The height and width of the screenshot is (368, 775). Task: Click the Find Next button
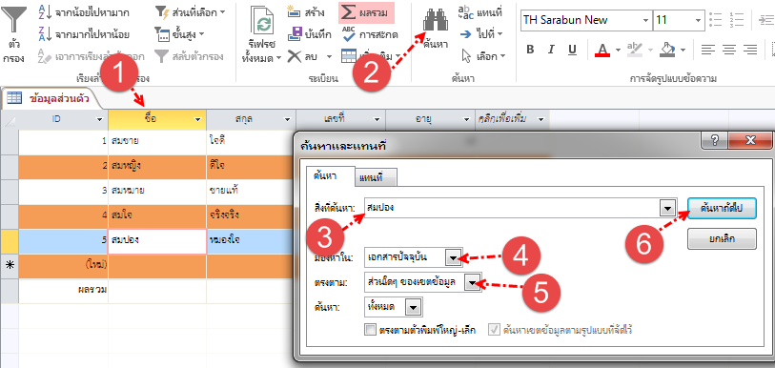pyautogui.click(x=722, y=208)
